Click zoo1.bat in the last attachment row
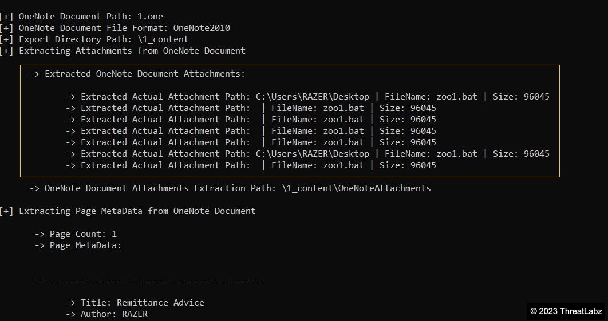Screen dimensions: 608x321 [x=343, y=165]
